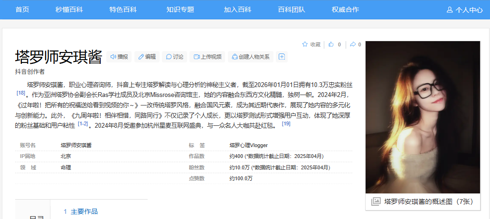The height and width of the screenshot is (219, 490).
Task: Jump to 主要作品 section in contents
Action: pyautogui.click(x=84, y=211)
